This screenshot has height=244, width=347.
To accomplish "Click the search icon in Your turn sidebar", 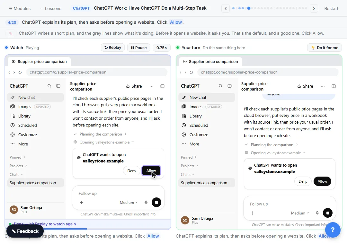I will 220,86.
